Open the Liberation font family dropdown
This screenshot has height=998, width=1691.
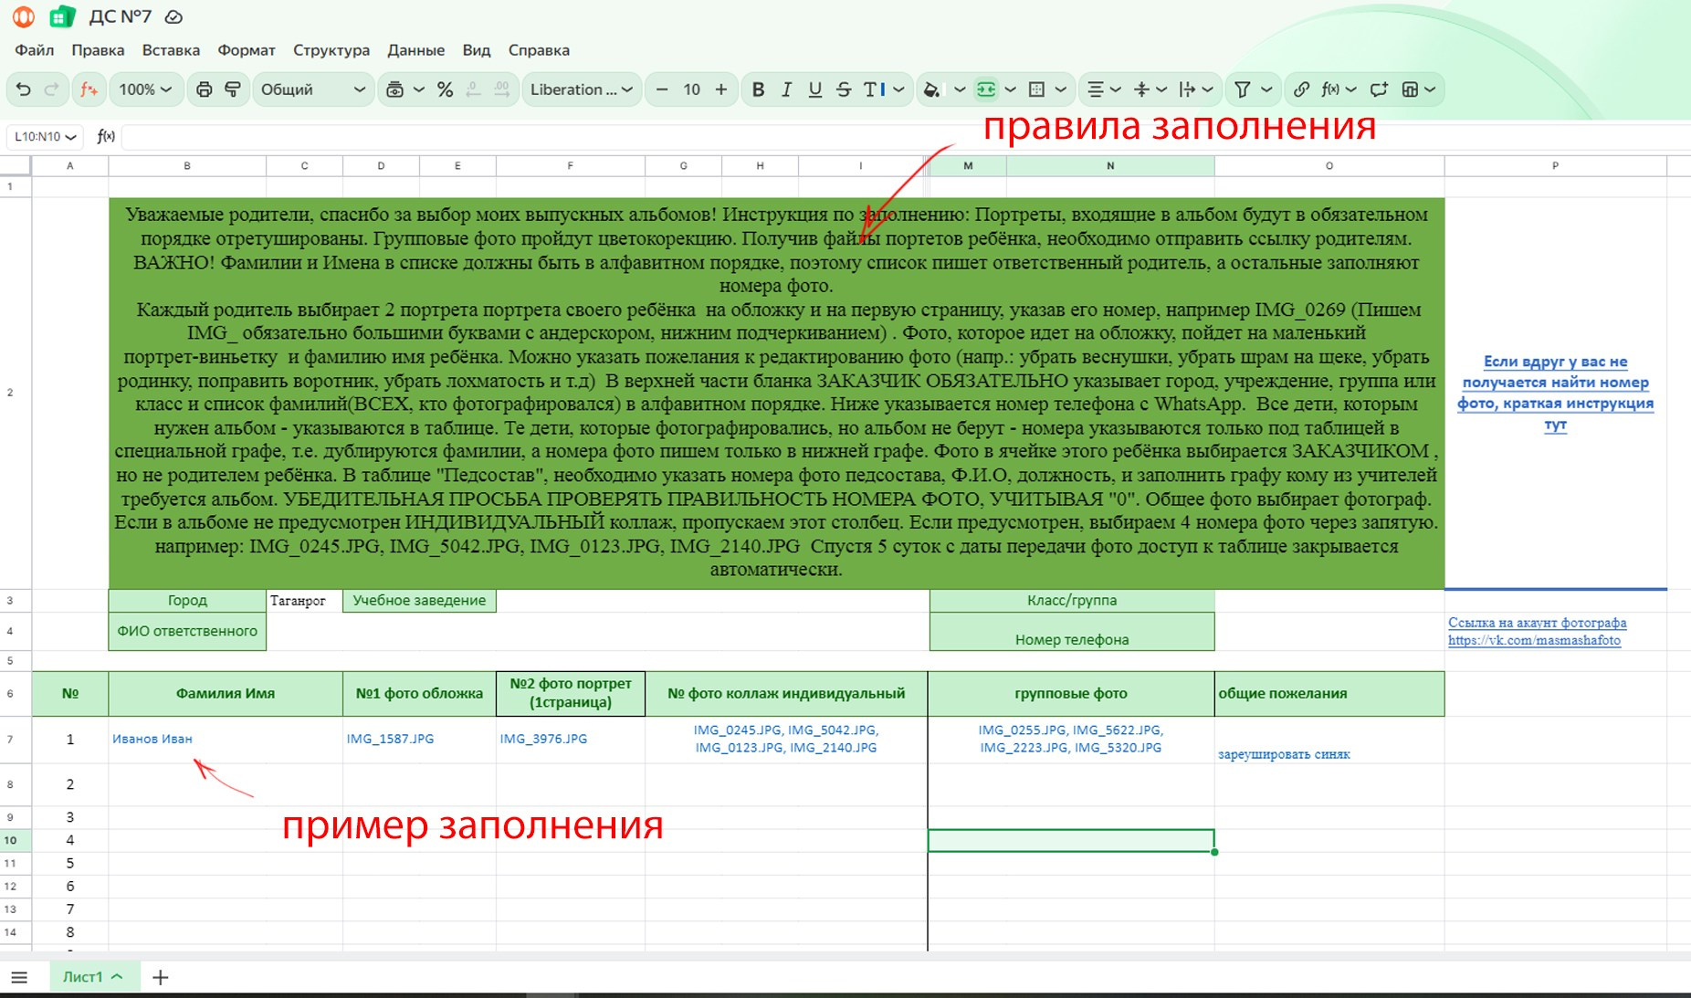point(582,89)
